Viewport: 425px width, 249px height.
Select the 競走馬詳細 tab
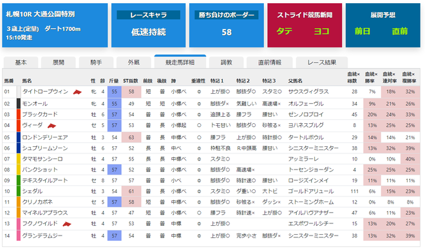[x=180, y=62]
